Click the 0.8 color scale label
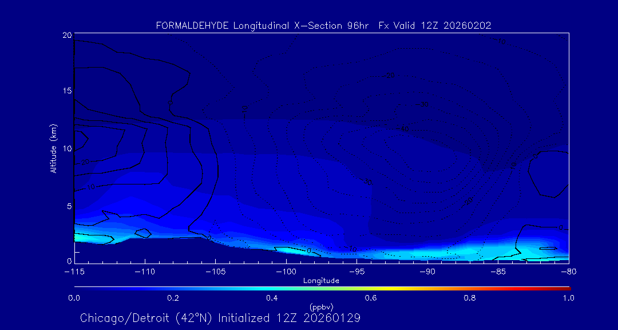 pos(470,298)
